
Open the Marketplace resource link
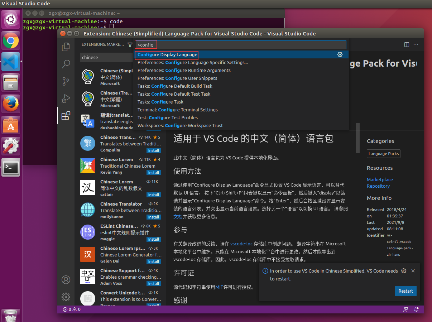[x=380, y=179]
